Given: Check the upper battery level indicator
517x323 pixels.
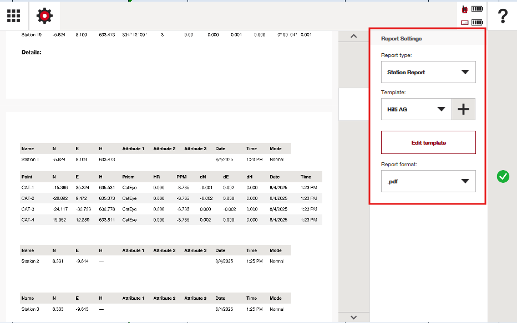Looking at the screenshot, I should coord(477,9).
